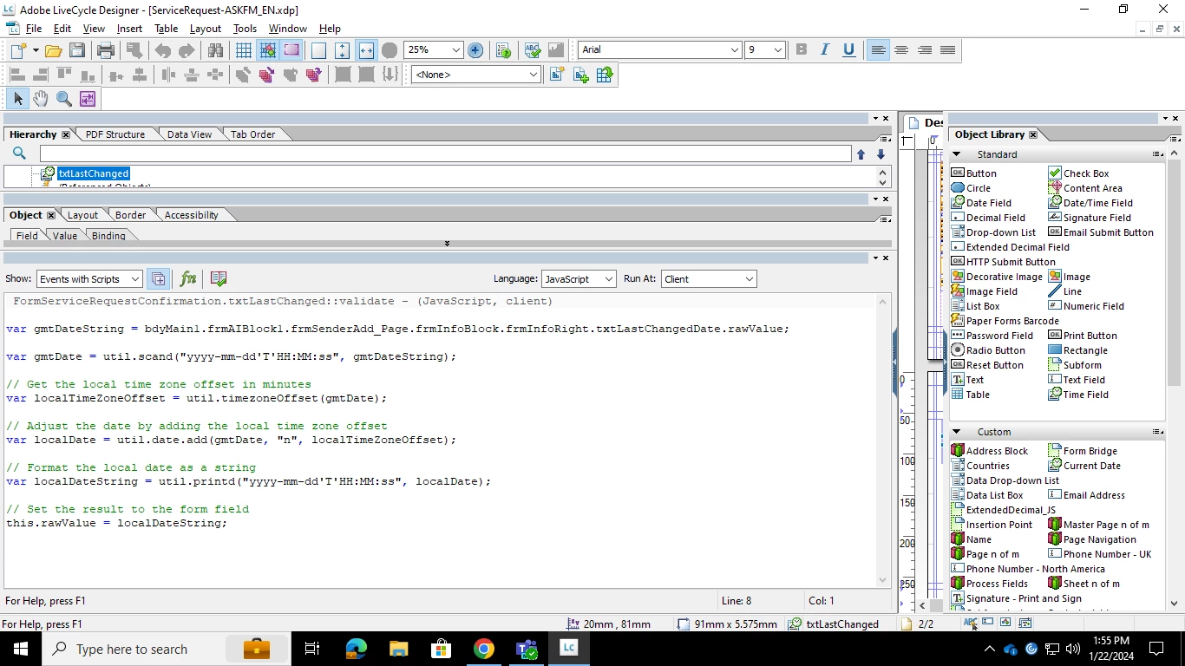
Task: Open LiveCycle Designer from the taskbar
Action: tap(568, 648)
